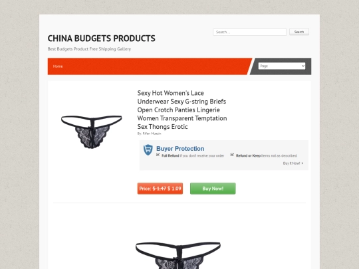This screenshot has height=269, width=359.
Task: Toggle the Refund or Keep checkmark
Action: [x=232, y=155]
